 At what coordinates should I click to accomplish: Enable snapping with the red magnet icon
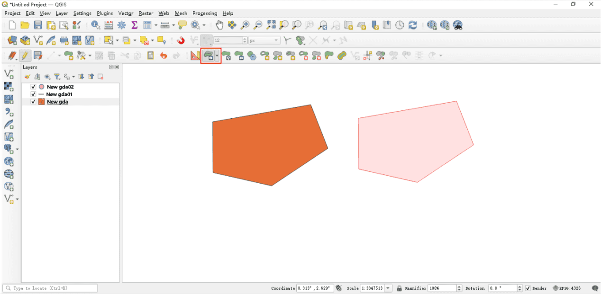click(x=181, y=41)
